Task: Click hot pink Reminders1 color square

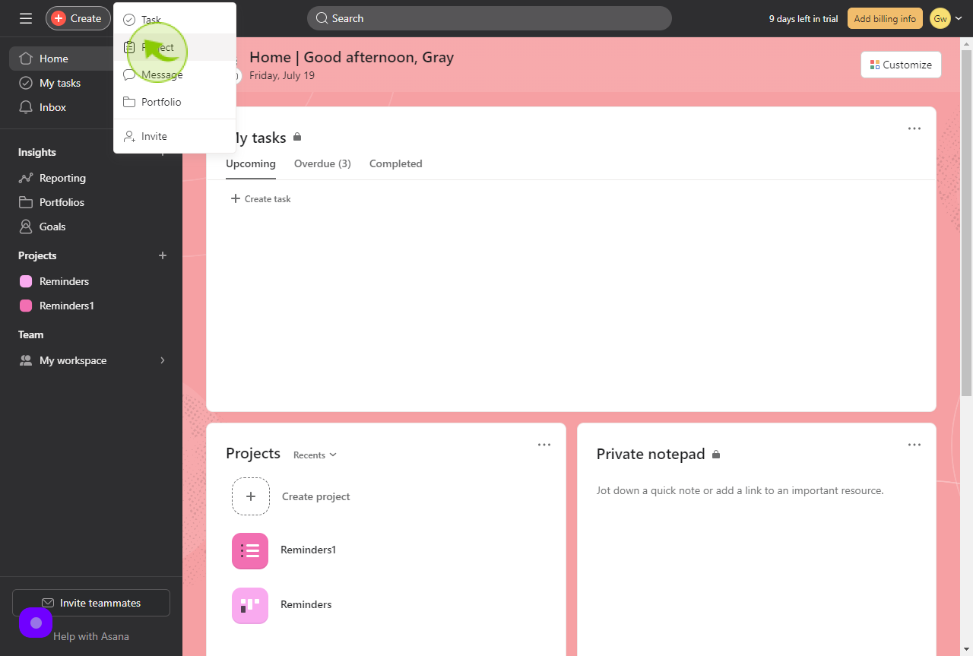Action: [26, 306]
